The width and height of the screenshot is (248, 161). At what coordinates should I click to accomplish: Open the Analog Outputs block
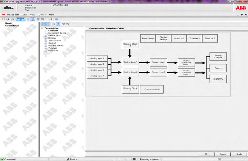[x=218, y=57]
